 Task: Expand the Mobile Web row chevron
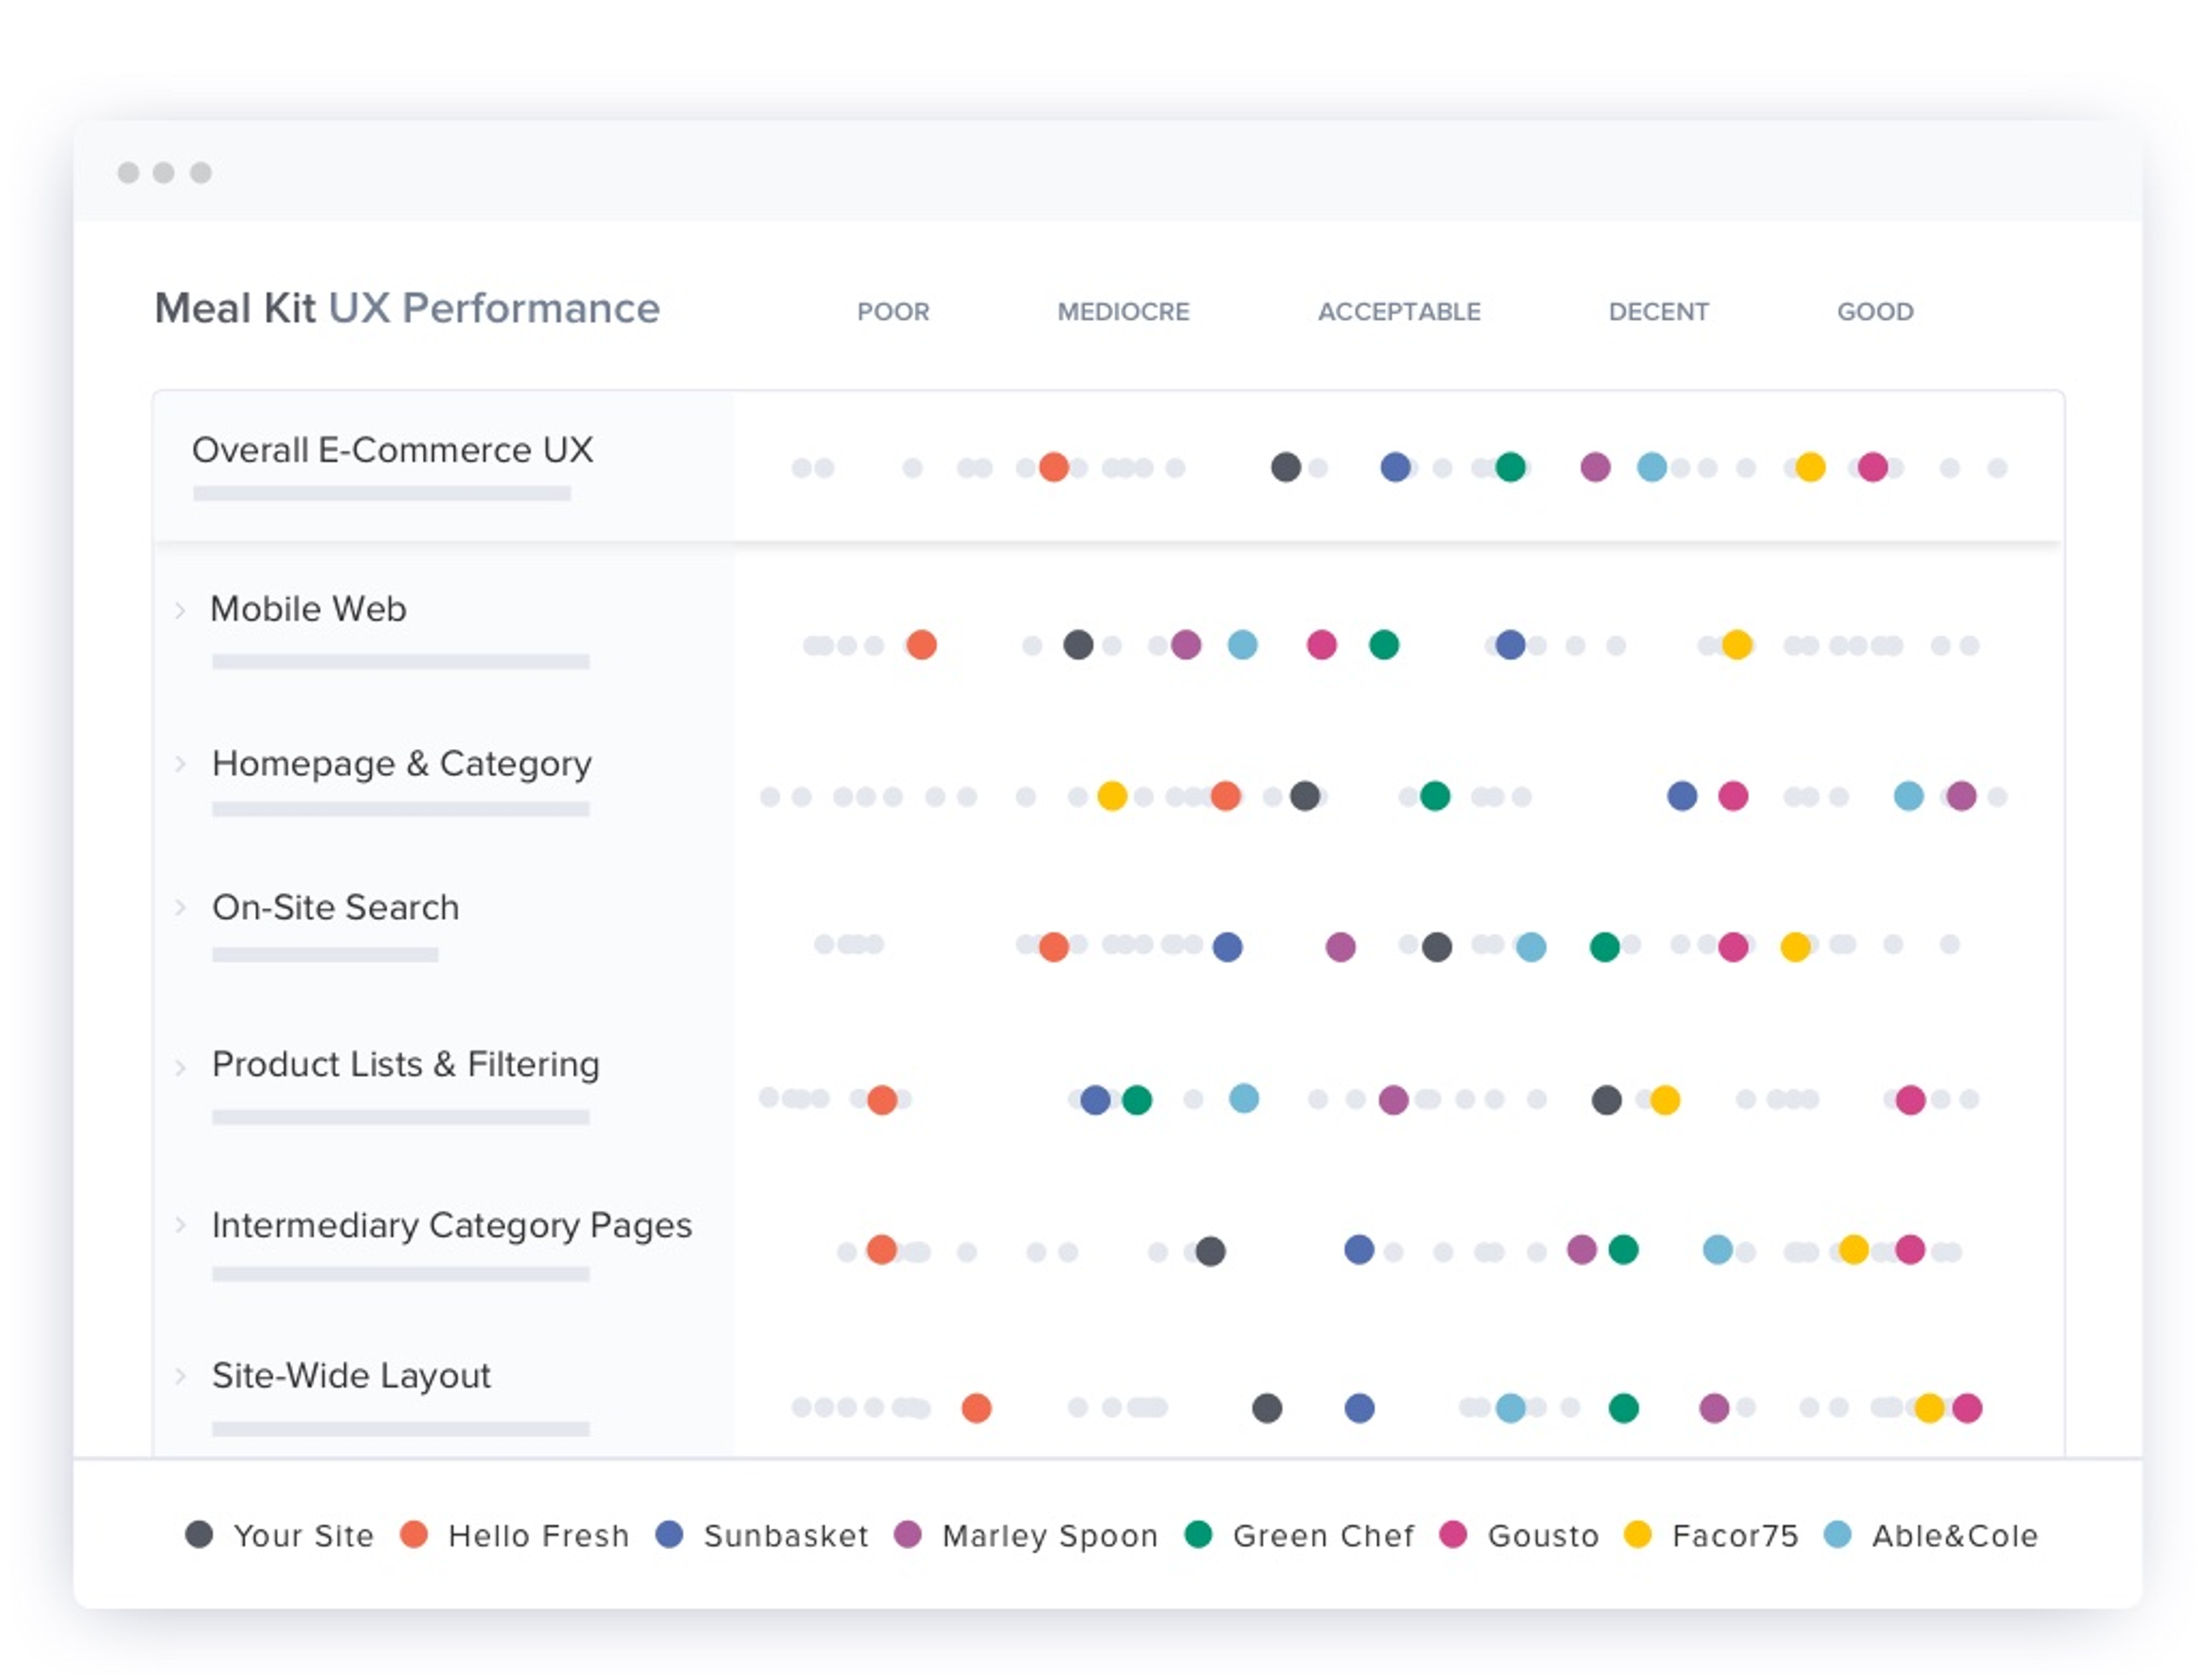[x=181, y=610]
